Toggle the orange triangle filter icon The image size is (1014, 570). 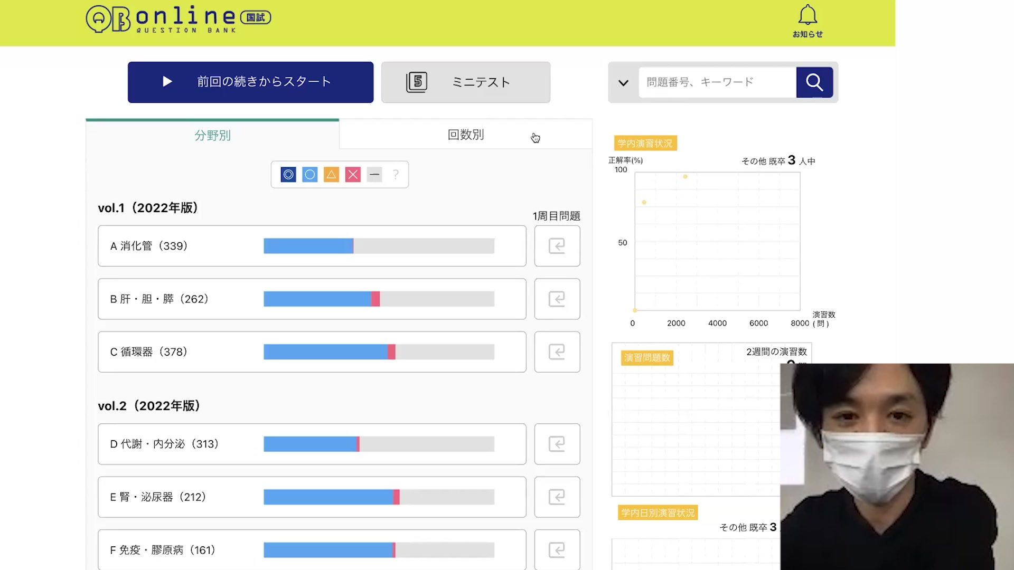pyautogui.click(x=331, y=175)
